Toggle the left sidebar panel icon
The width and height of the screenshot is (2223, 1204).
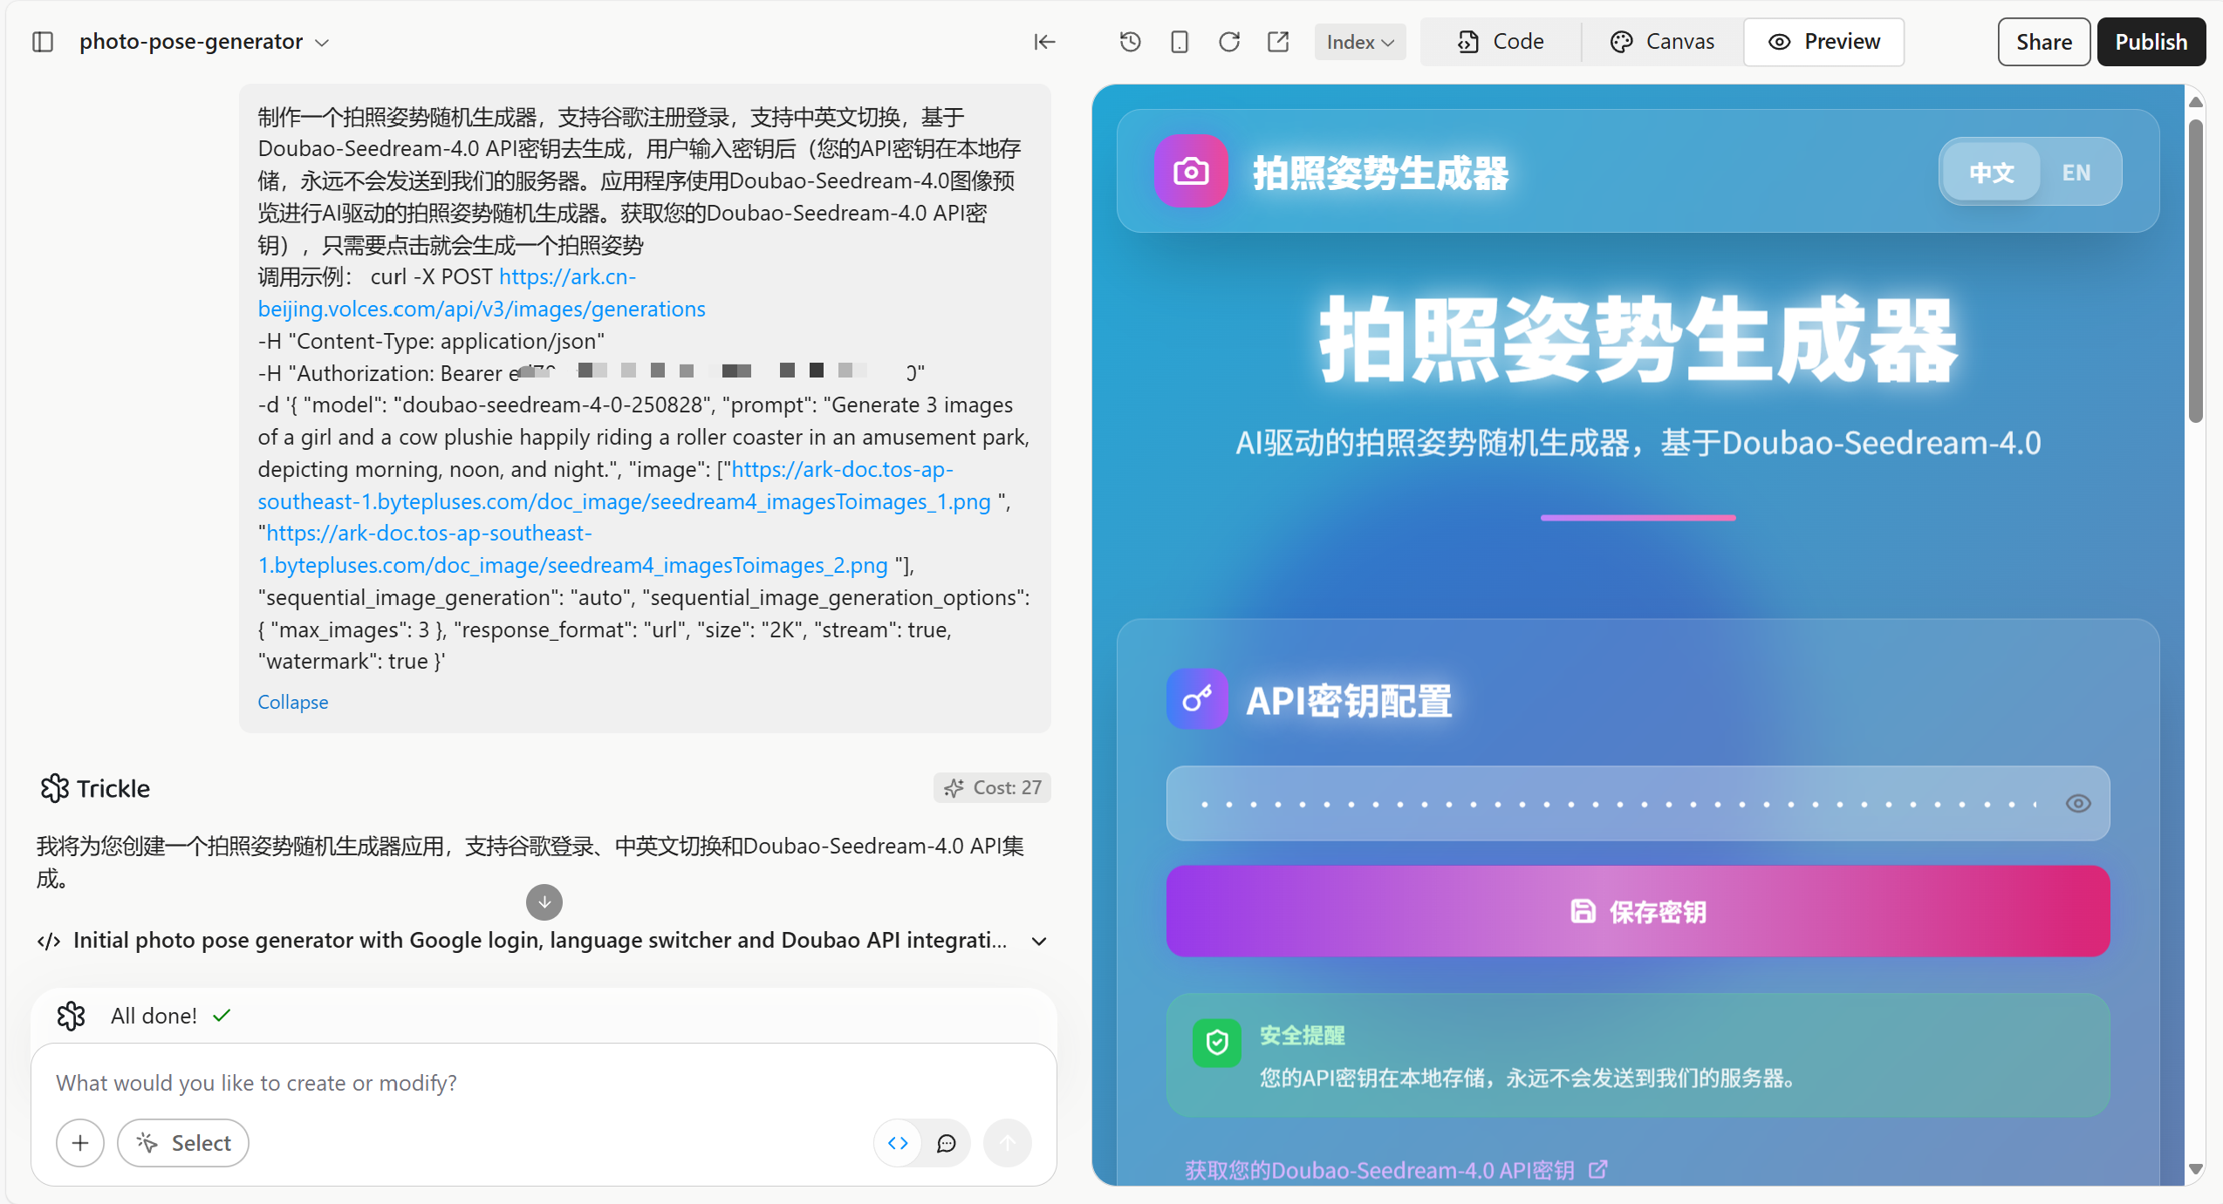(43, 42)
